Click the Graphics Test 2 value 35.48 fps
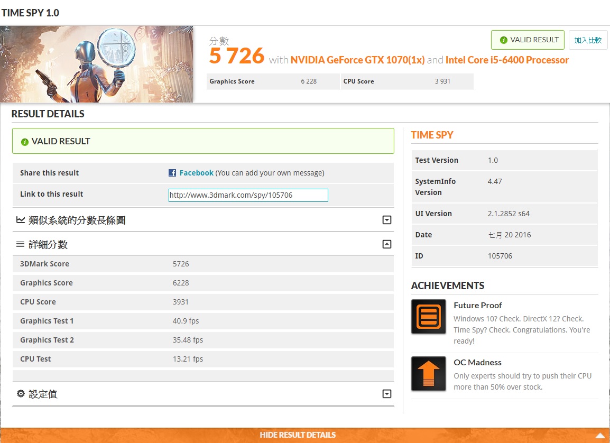Viewport: 610px width, 443px height. click(x=188, y=340)
